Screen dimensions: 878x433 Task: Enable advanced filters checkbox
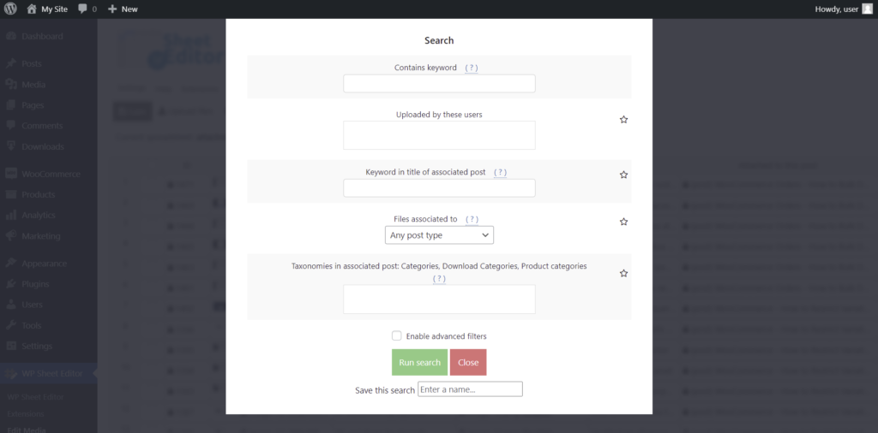coord(397,336)
